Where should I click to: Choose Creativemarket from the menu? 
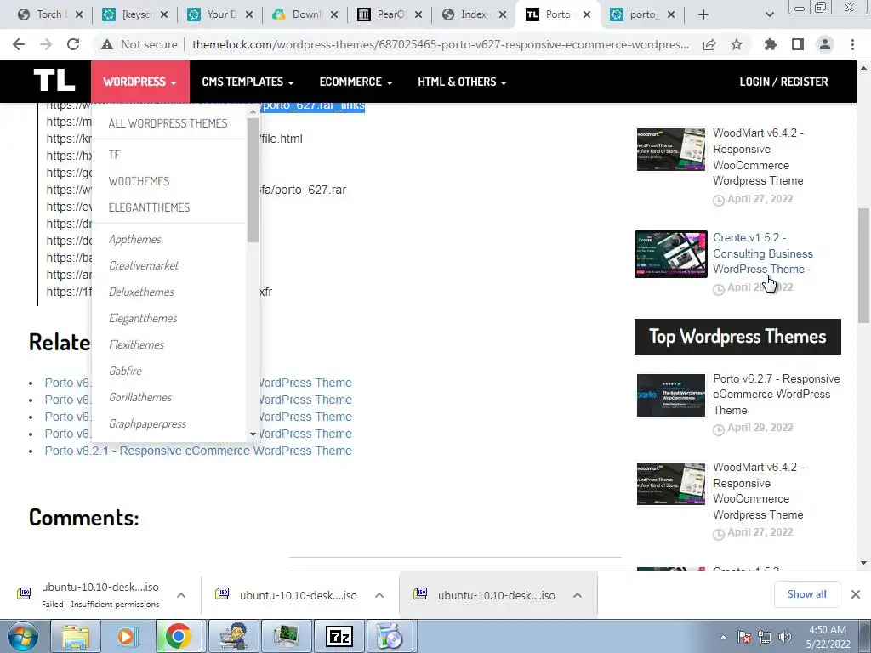[x=144, y=265]
